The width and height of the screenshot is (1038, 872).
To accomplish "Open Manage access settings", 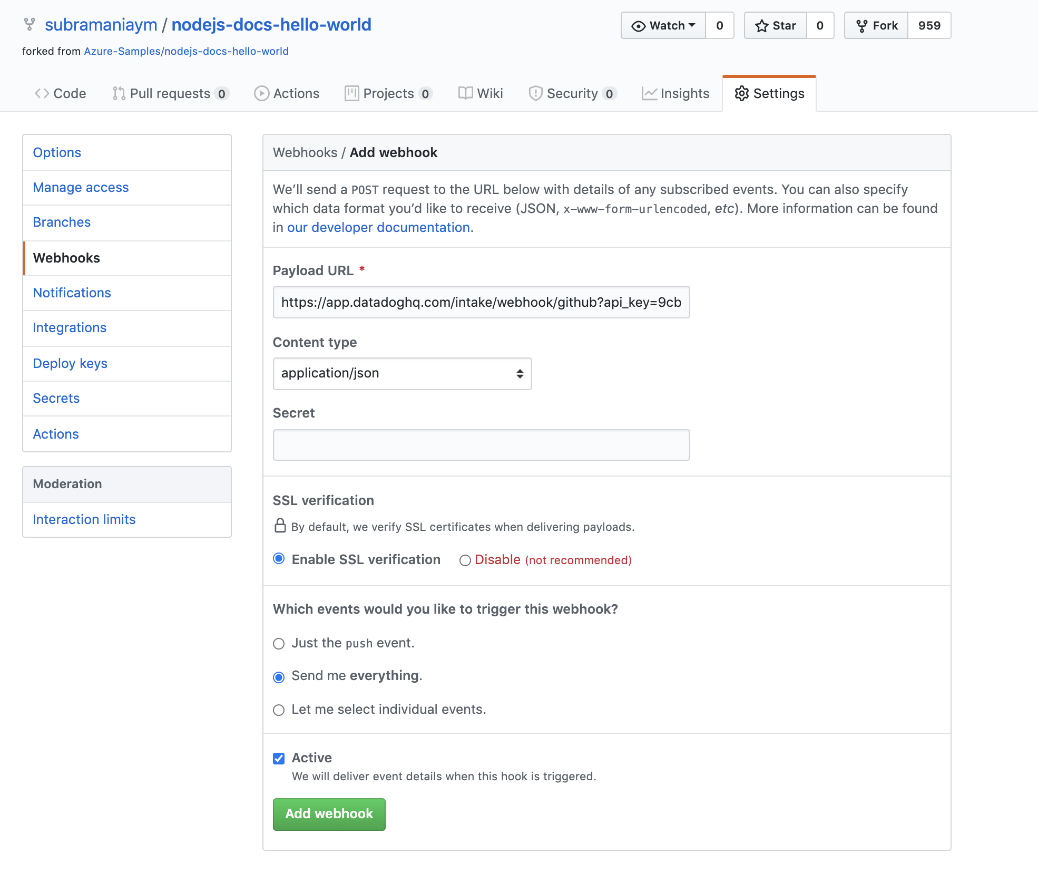I will click(127, 188).
